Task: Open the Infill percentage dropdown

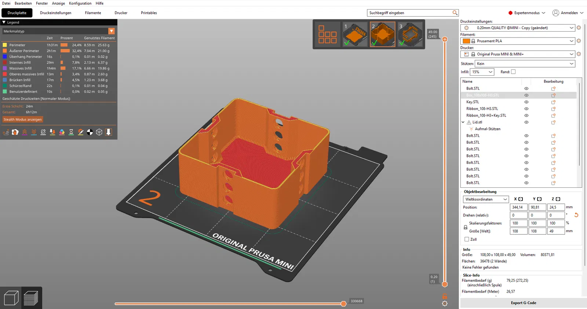Action: 482,72
